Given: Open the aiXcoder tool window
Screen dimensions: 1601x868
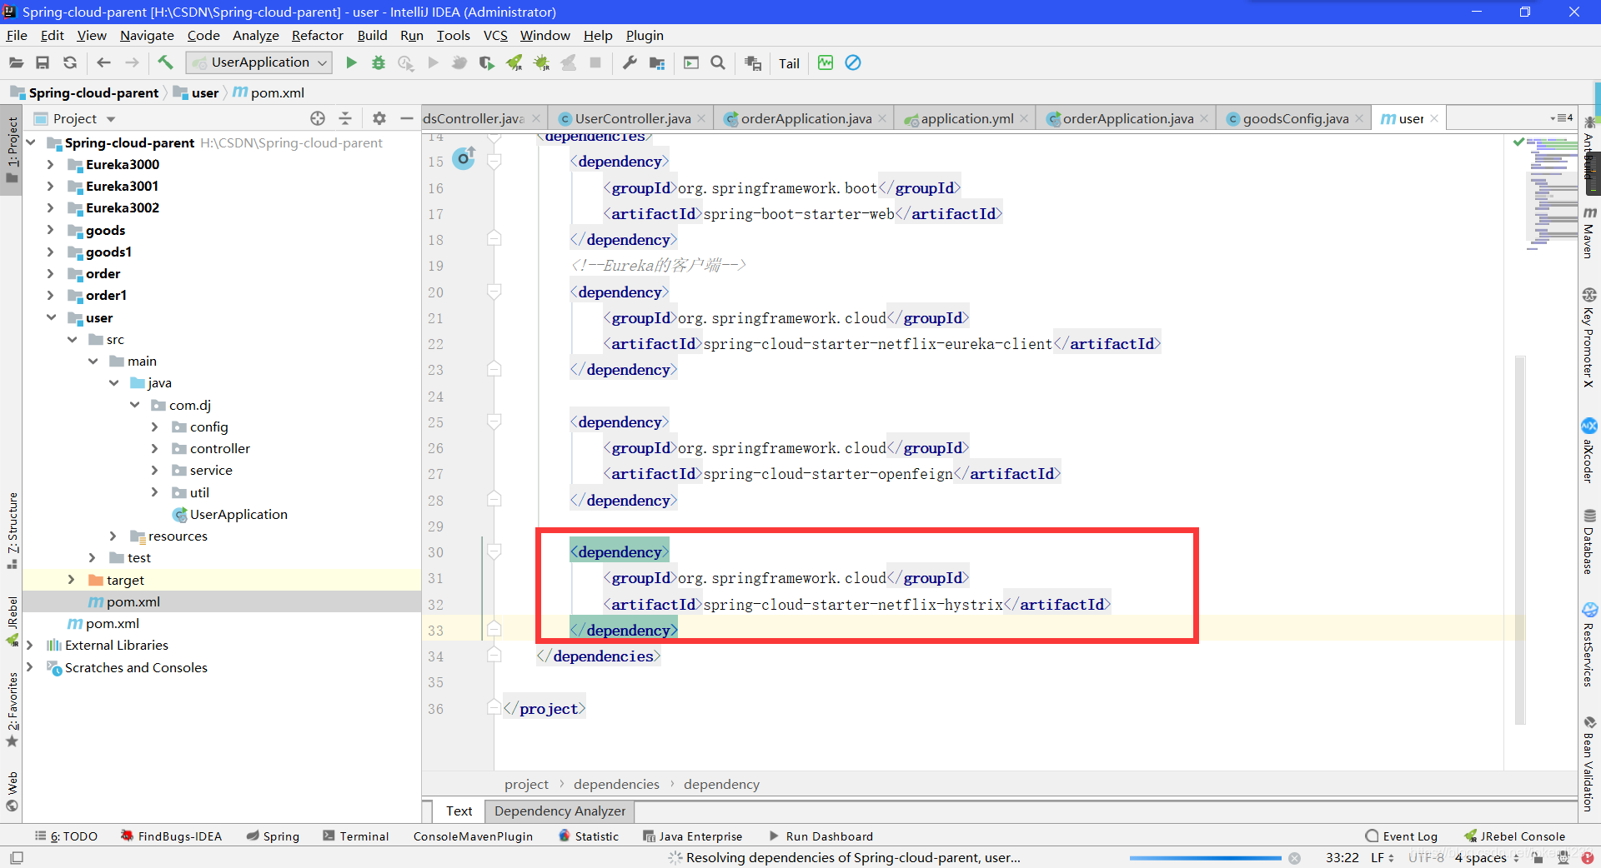Looking at the screenshot, I should (1589, 450).
